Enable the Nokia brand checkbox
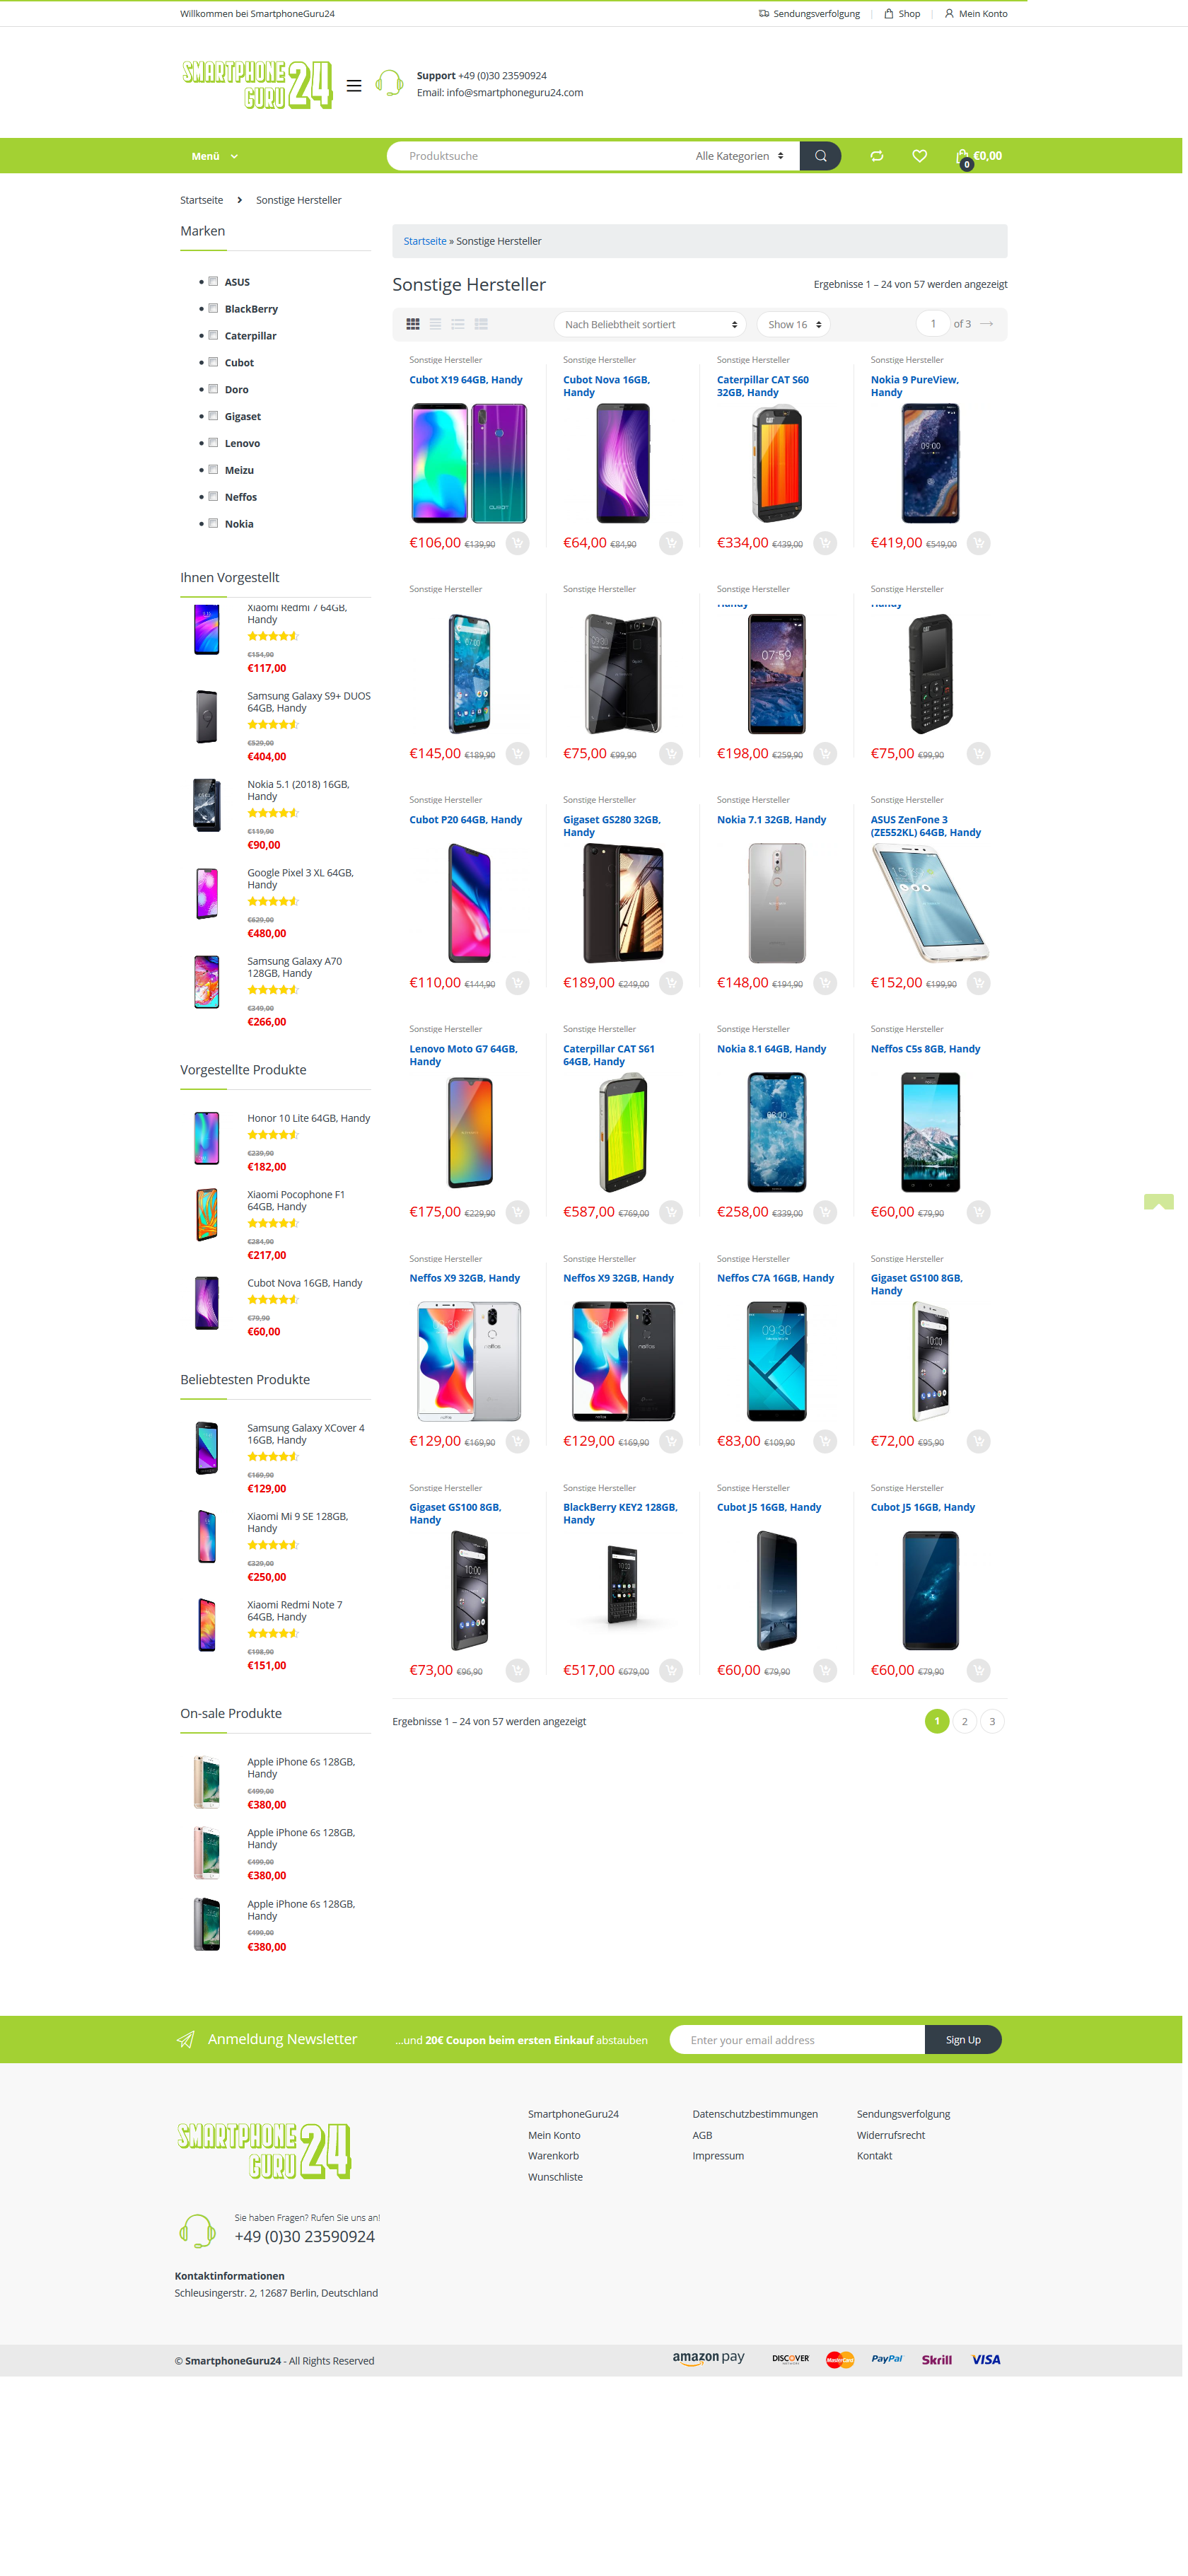This screenshot has width=1188, height=2576. pyautogui.click(x=213, y=523)
